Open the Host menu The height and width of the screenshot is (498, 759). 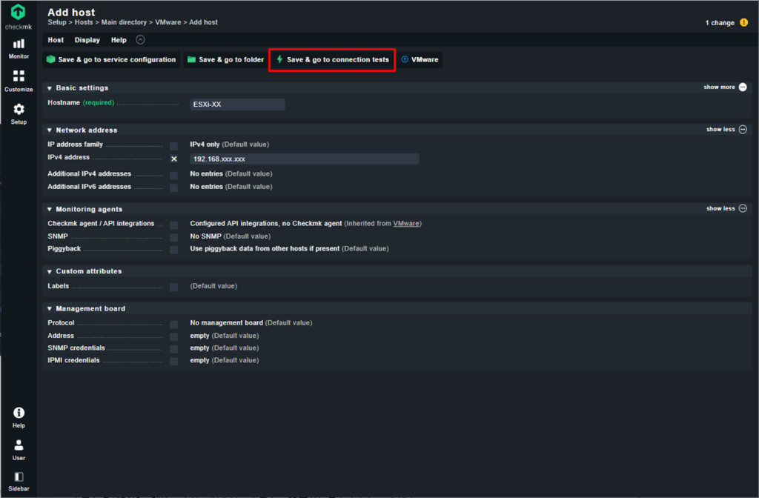(56, 40)
